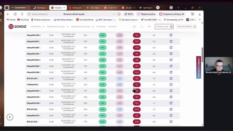Select bond name ВТБ Б1-227

coord(32,79)
